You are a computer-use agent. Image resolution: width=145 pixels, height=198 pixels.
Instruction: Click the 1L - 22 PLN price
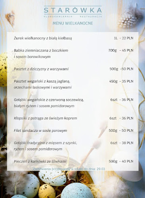124,38
